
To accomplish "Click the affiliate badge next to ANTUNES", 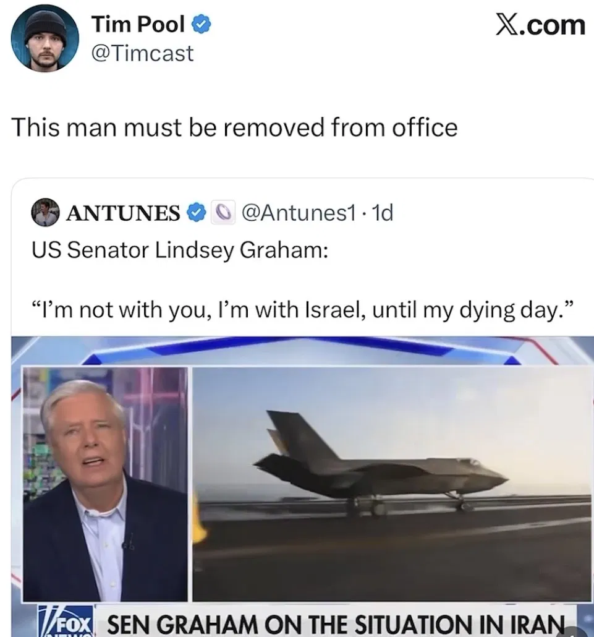I will point(223,213).
